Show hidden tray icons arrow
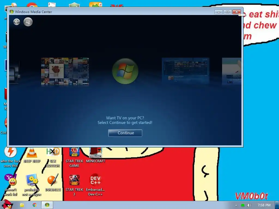The height and width of the screenshot is (209, 279). pyautogui.click(x=236, y=205)
